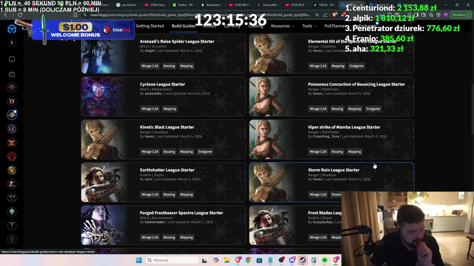
Task: Switch to the Katamaran browser tab
Action: (211, 5)
